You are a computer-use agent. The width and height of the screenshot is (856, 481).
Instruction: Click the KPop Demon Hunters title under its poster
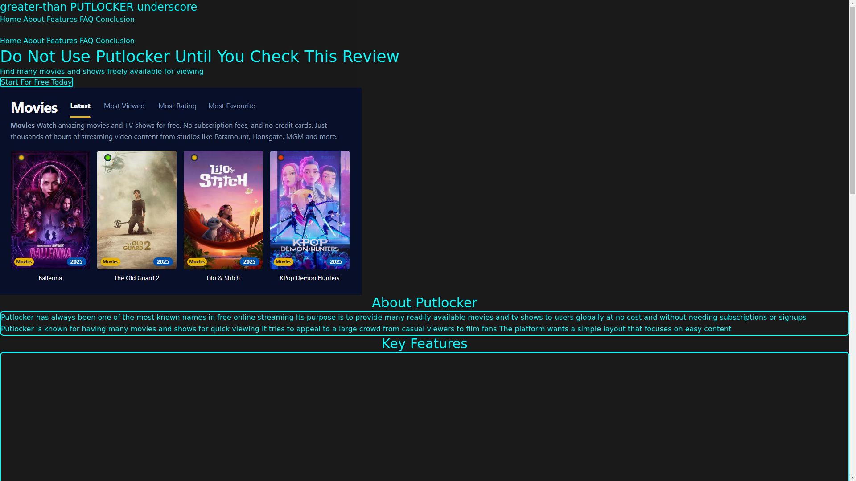pos(310,278)
